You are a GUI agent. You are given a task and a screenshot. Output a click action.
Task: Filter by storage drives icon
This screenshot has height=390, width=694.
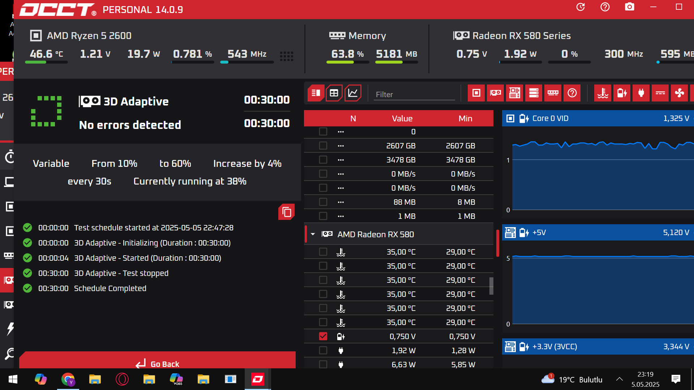click(x=534, y=93)
